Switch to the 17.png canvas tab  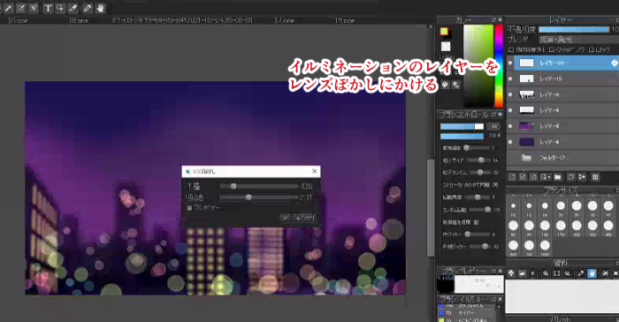284,20
